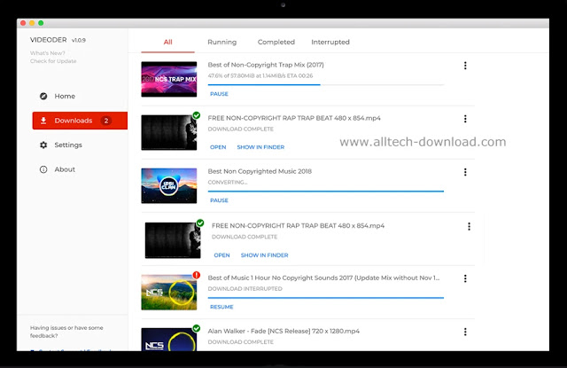Click the macOS yellow minimize window button
Screen dimensions: 567x368
pos(32,23)
